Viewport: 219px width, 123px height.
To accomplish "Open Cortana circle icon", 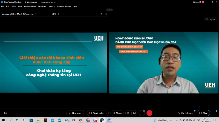I will click(17, 120).
